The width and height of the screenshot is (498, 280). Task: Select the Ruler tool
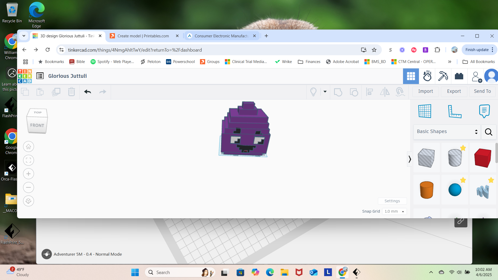[x=455, y=111]
